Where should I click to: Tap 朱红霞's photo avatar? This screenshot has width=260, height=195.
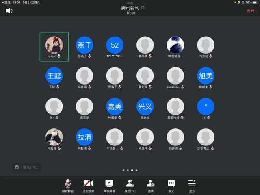pos(54,137)
